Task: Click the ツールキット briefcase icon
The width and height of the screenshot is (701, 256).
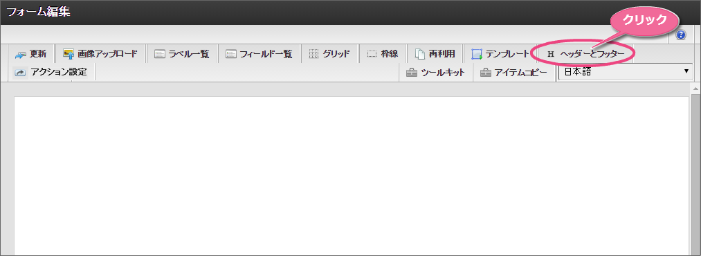Action: click(412, 73)
